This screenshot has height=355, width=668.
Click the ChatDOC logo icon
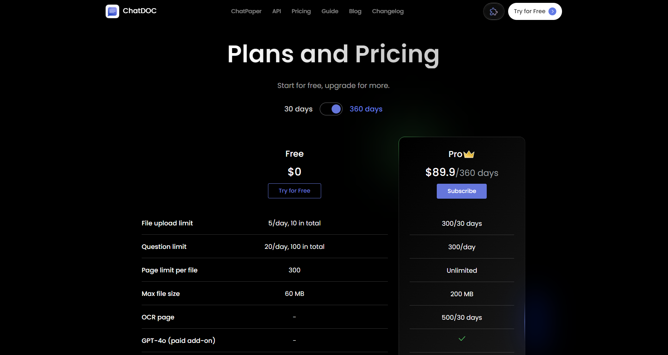point(112,11)
